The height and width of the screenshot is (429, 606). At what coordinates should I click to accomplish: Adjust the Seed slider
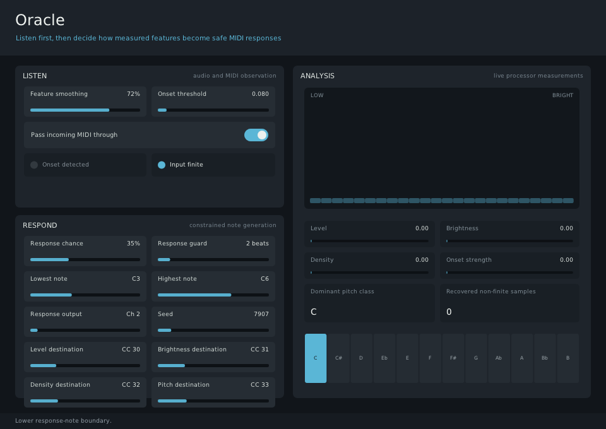[213, 330]
